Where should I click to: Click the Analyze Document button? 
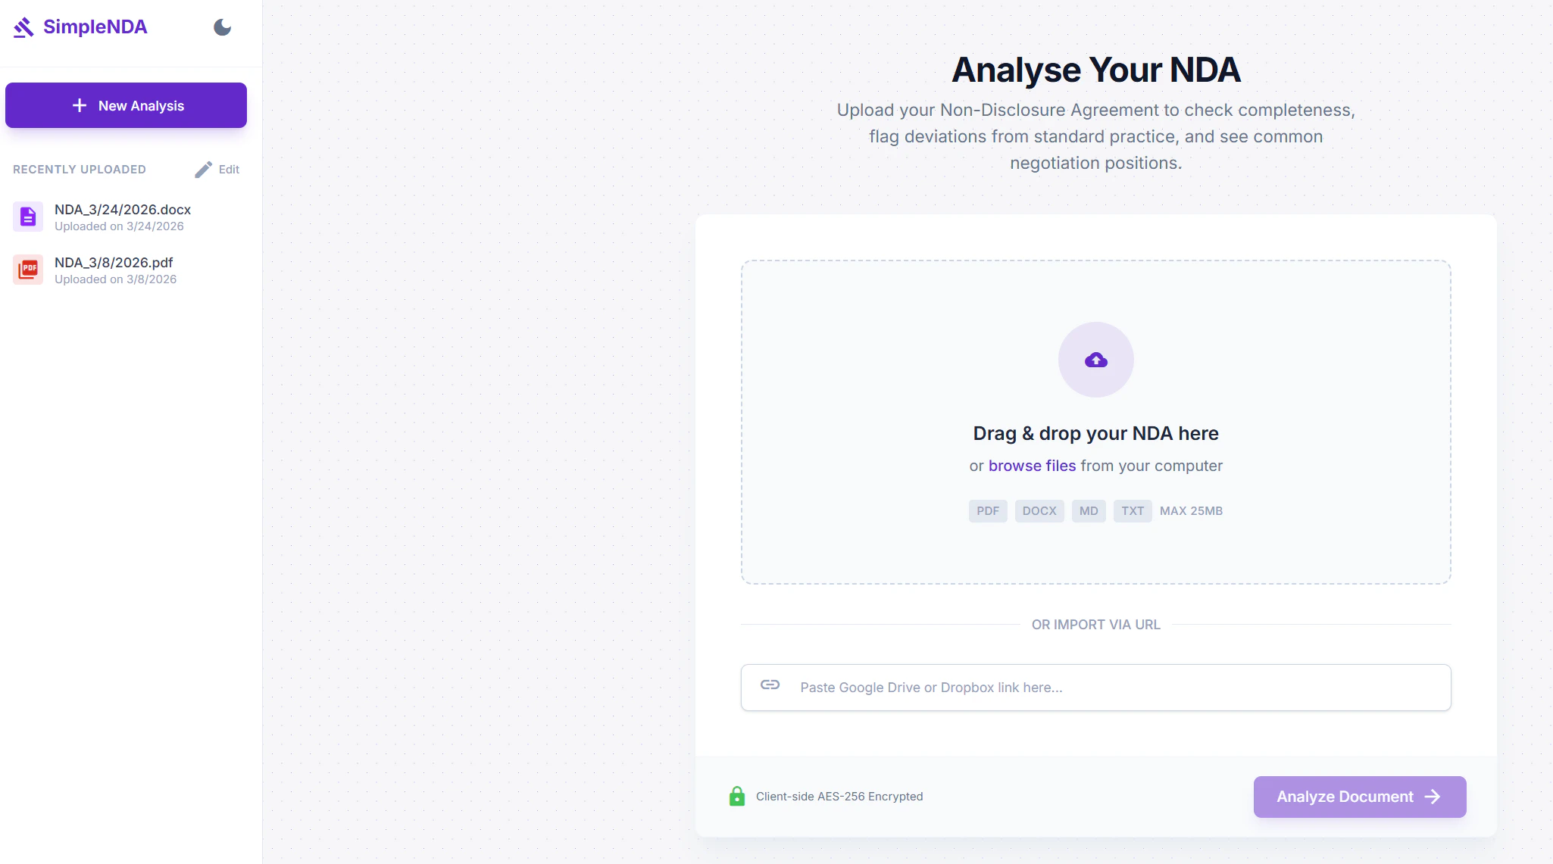pyautogui.click(x=1344, y=797)
